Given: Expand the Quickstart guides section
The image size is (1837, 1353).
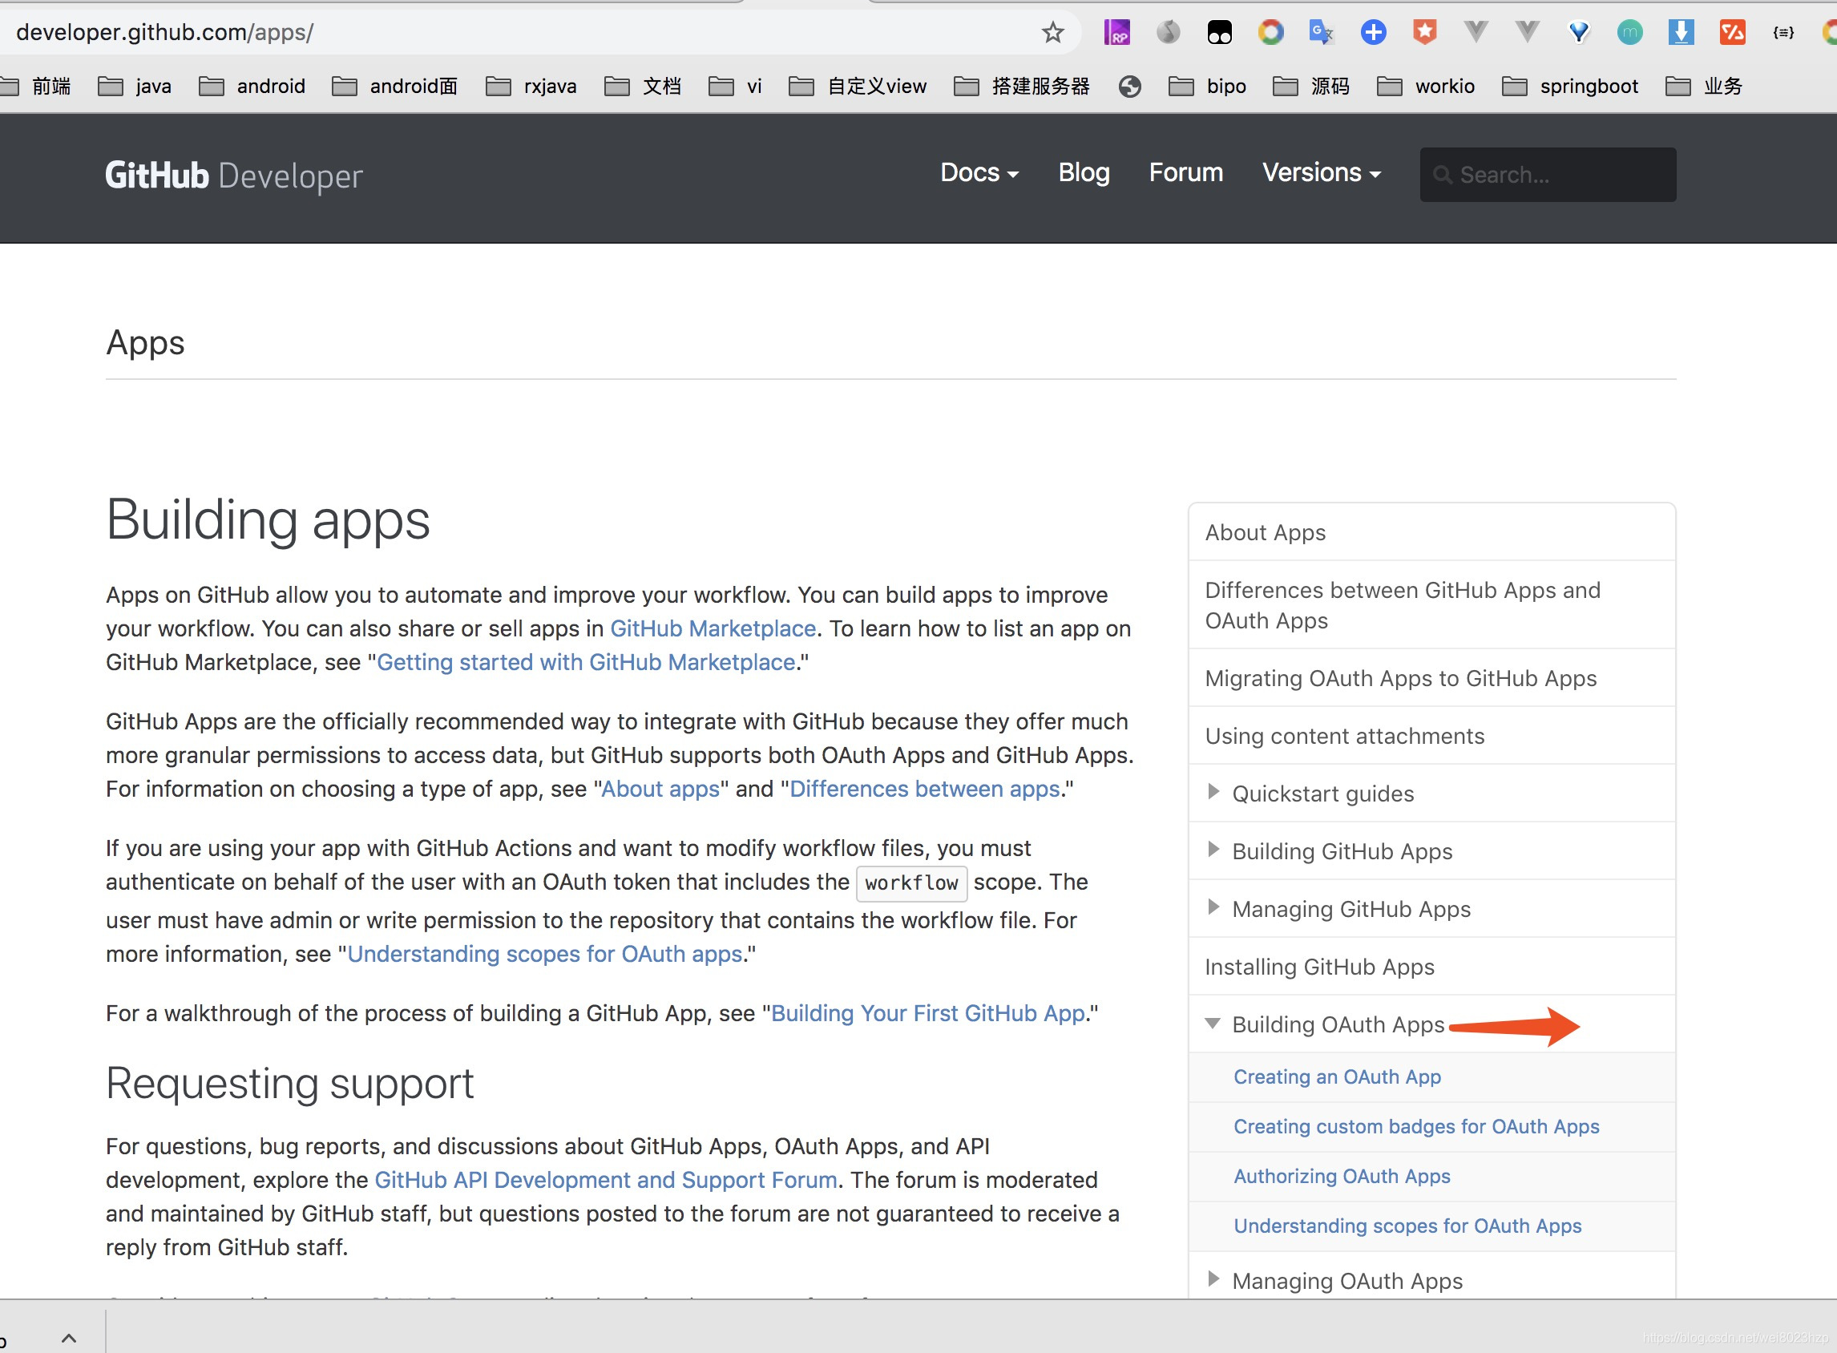Looking at the screenshot, I should [x=1213, y=791].
